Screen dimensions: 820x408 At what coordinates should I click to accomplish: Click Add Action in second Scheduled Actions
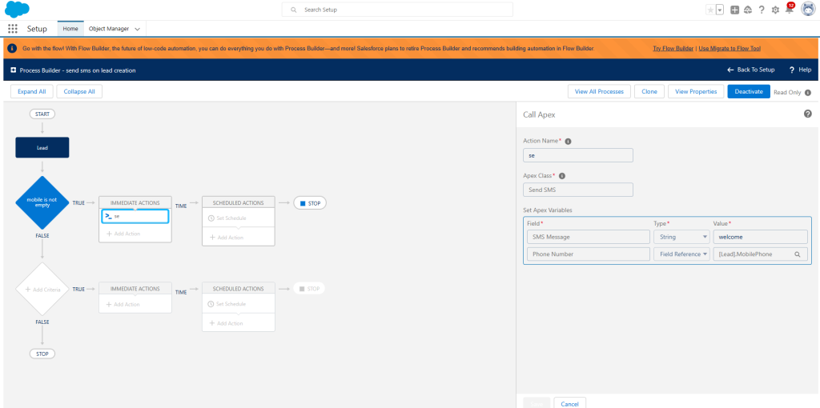[227, 323]
